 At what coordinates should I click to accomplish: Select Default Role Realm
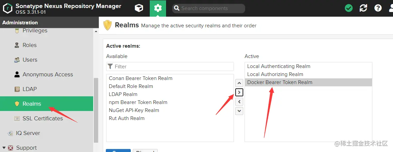[170, 86]
